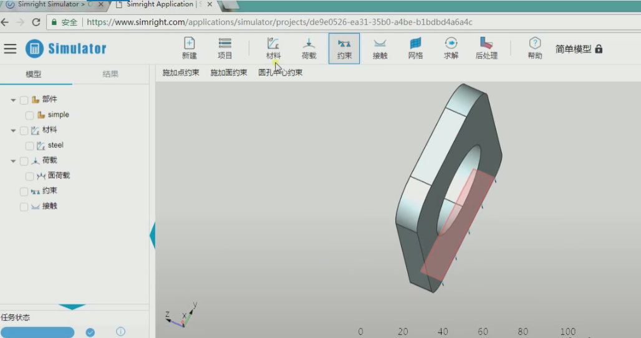Viewport: 641px width, 338px height.
Task: Click the 求解 (Solve) toolbar icon
Action: (x=451, y=48)
